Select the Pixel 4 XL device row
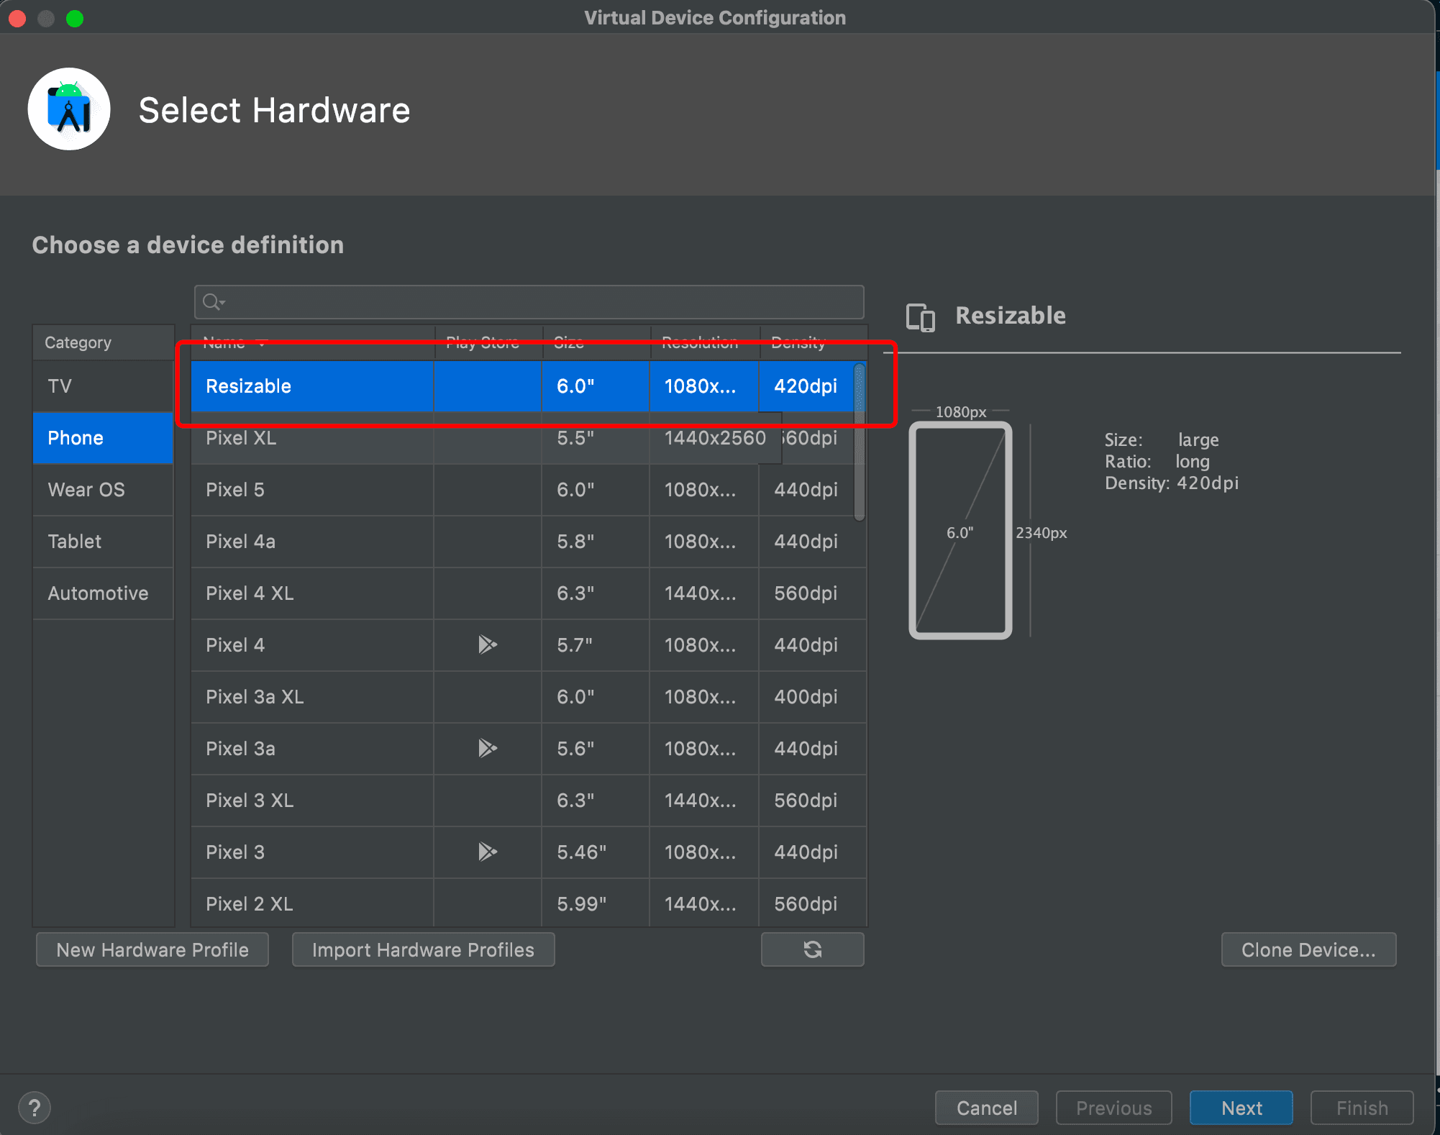 pos(528,593)
